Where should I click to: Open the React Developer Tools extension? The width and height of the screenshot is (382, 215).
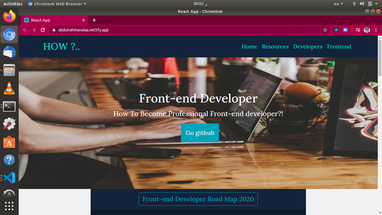coord(336,30)
